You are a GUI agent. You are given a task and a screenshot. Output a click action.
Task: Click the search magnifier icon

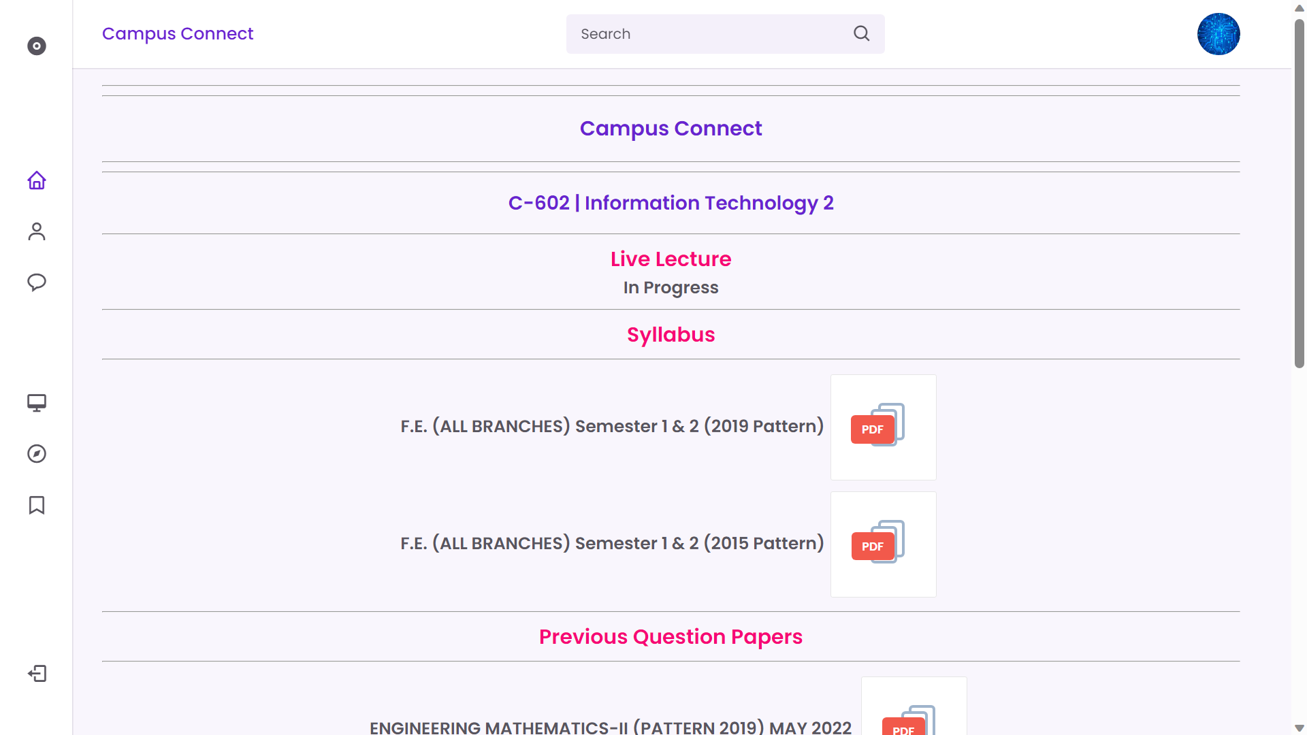click(x=861, y=33)
